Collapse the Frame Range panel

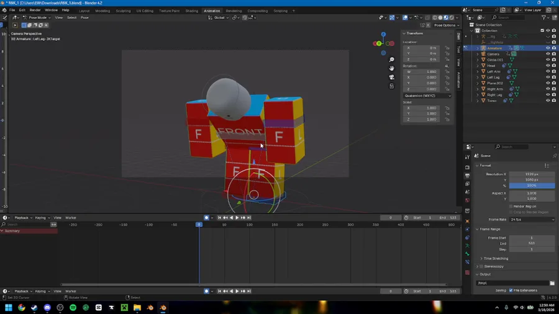490,229
